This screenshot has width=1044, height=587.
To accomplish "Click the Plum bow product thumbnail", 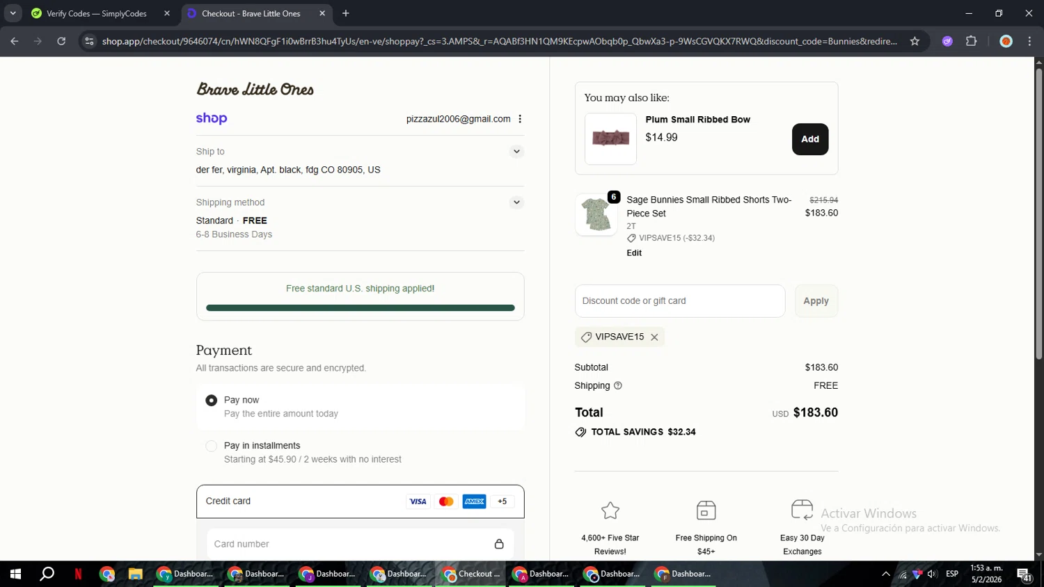I will [610, 139].
